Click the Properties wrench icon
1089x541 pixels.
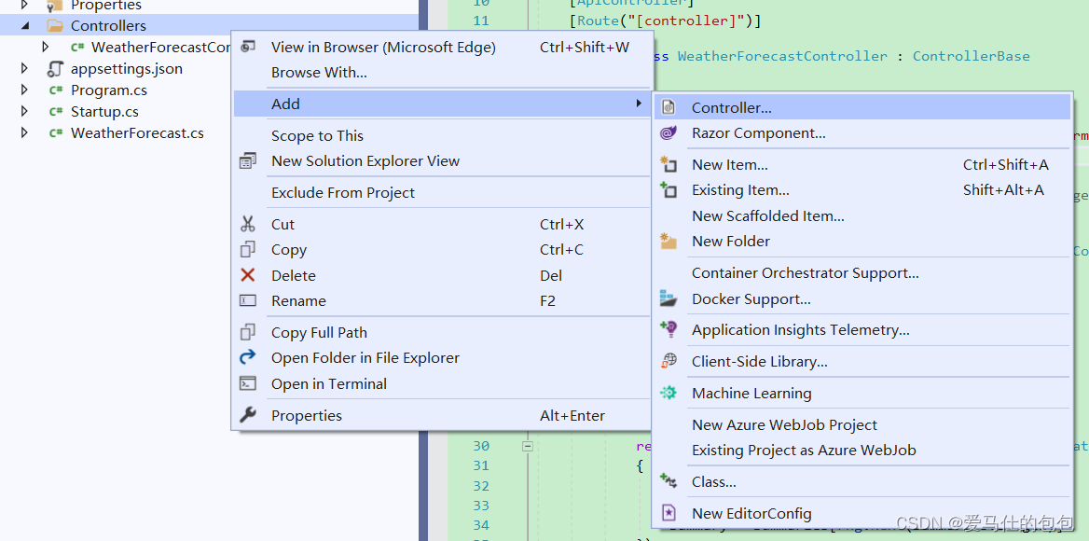coord(248,415)
